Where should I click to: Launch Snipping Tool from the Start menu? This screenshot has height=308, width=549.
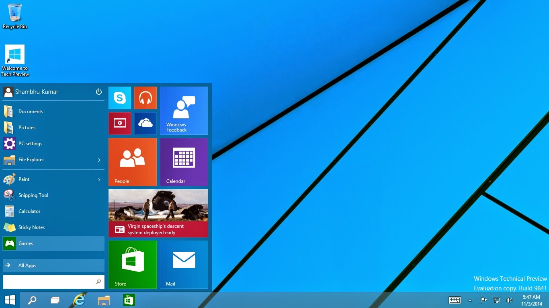point(53,195)
